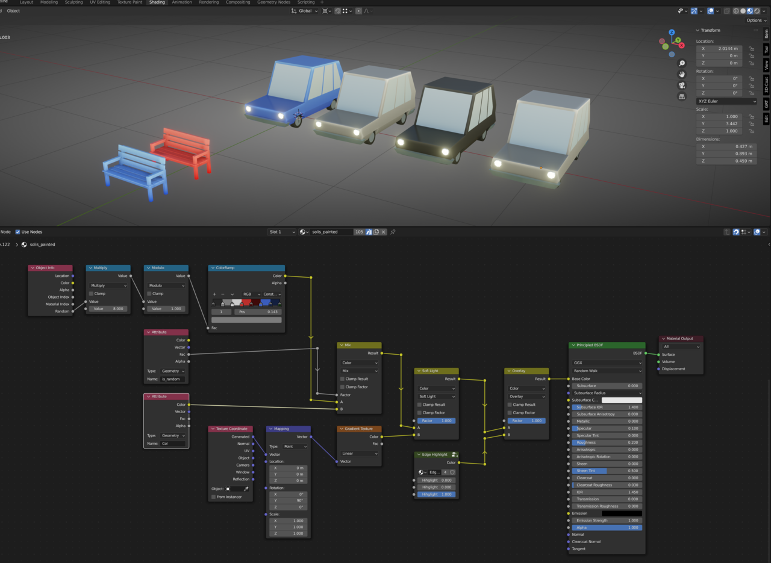Click the Options button in viewport header
Screen dimensions: 771x563
click(x=757, y=20)
